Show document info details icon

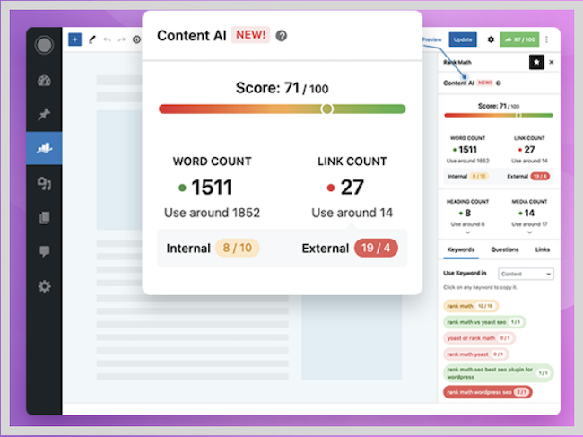137,39
